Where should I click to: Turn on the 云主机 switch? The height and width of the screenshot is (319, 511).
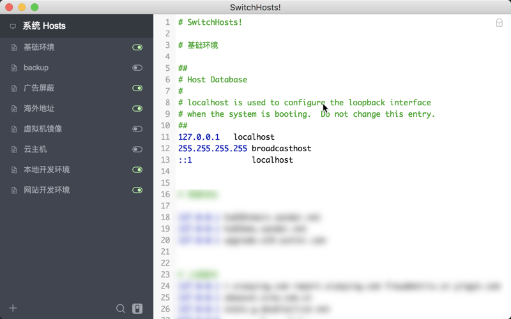pos(137,149)
